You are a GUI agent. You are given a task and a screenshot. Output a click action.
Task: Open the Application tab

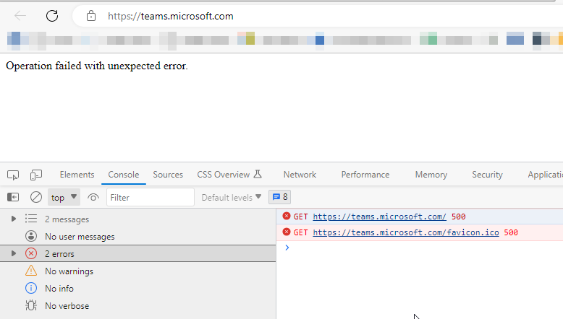coord(545,175)
